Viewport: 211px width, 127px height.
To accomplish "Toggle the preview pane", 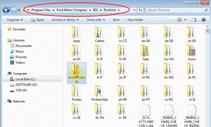I will tap(194, 20).
